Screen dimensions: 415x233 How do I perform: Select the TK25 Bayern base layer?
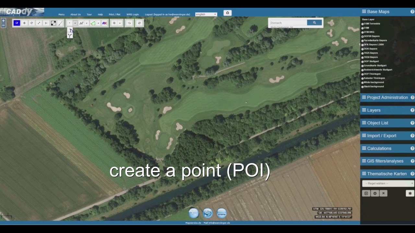pyautogui.click(x=362, y=53)
